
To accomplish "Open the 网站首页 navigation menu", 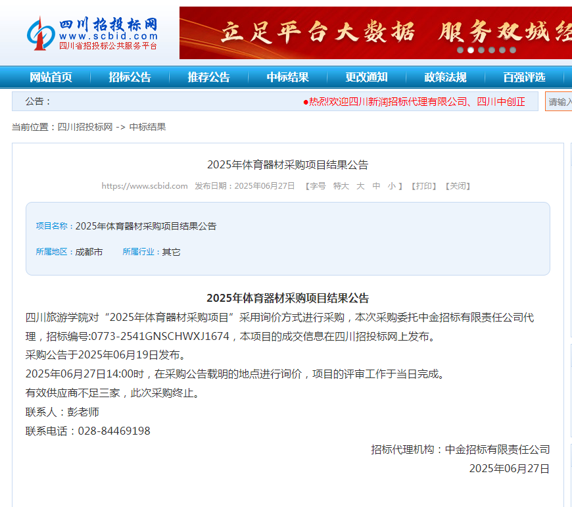I will [51, 78].
